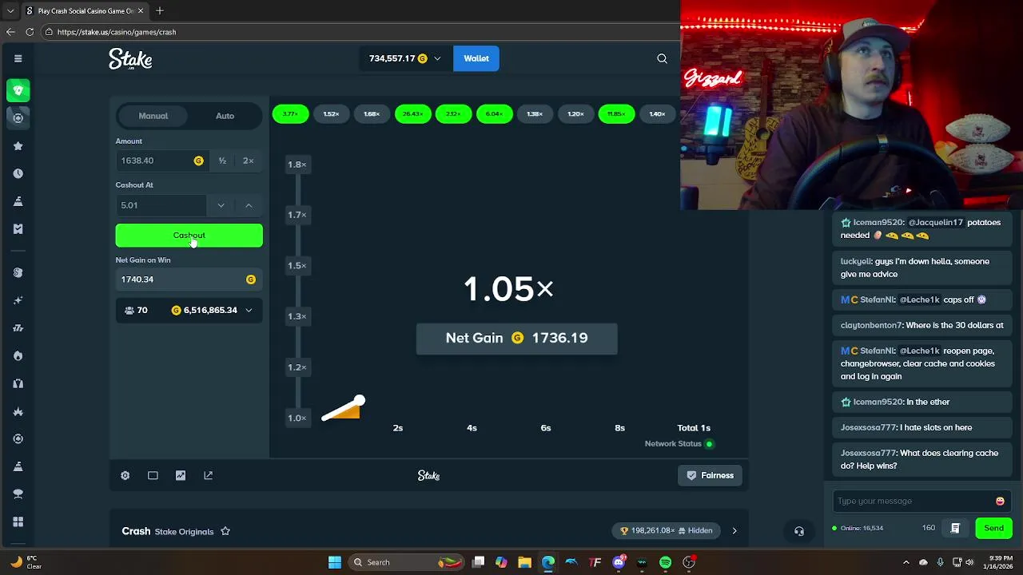Viewport: 1023px width, 575px height.
Task: Open live stats chart icon
Action: coord(181,475)
